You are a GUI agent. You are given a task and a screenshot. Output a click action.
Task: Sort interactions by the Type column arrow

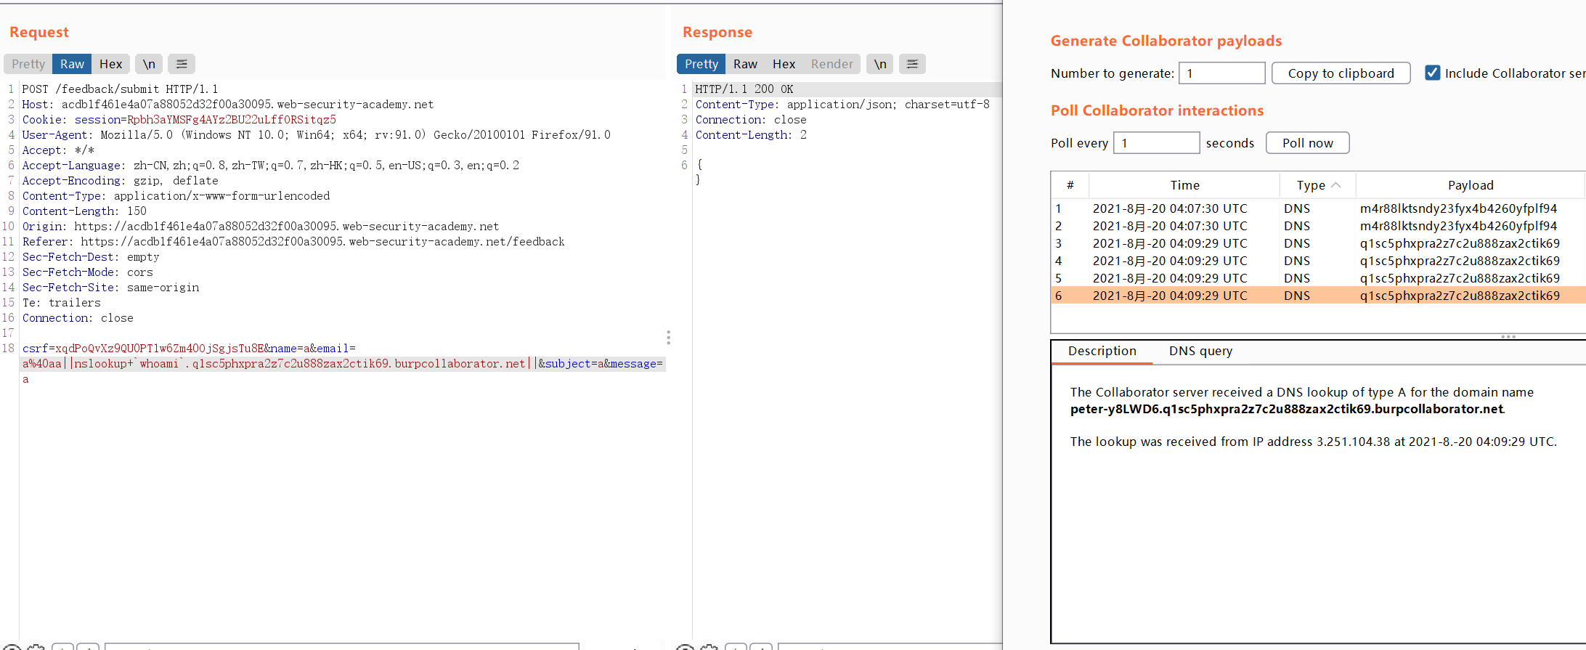pyautogui.click(x=1336, y=185)
